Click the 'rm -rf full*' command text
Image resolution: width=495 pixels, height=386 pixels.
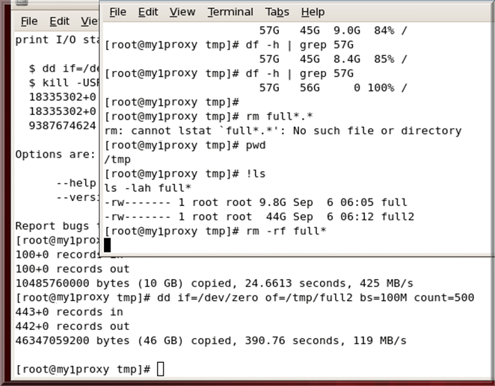(286, 231)
